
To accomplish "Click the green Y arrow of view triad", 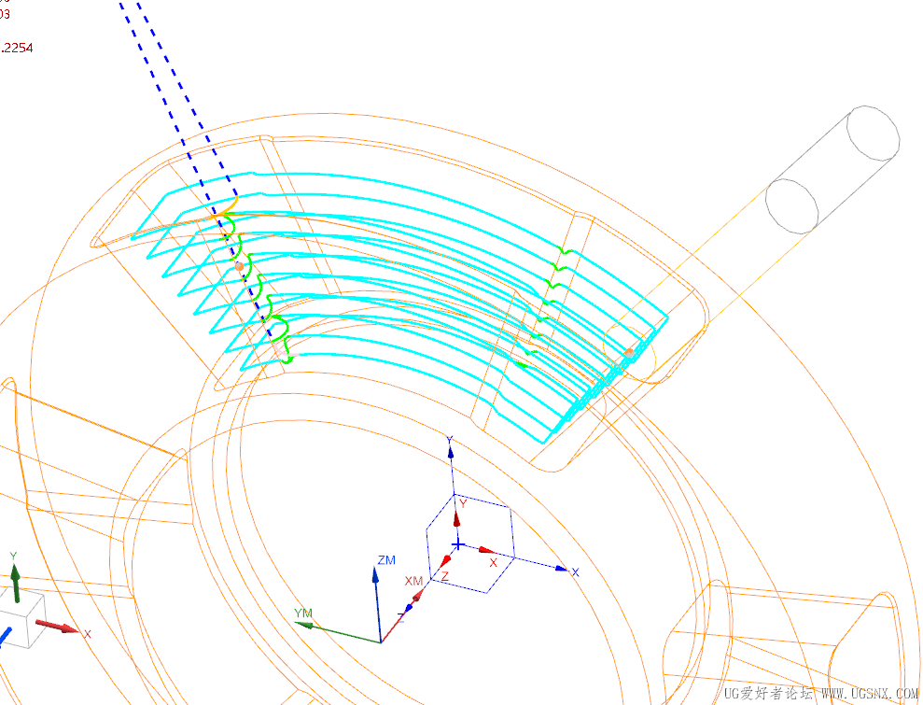I will [x=15, y=583].
